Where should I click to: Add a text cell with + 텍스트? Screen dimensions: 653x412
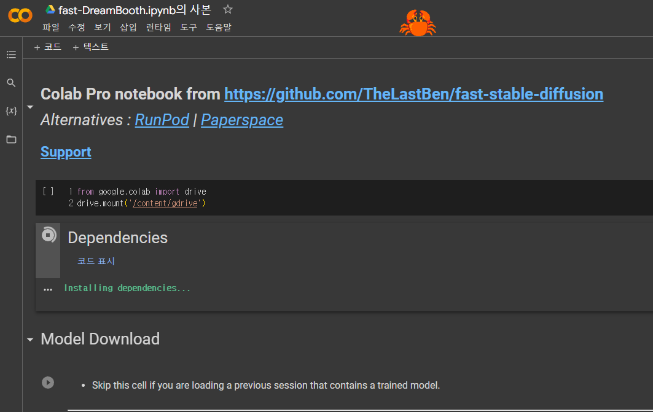pyautogui.click(x=91, y=47)
